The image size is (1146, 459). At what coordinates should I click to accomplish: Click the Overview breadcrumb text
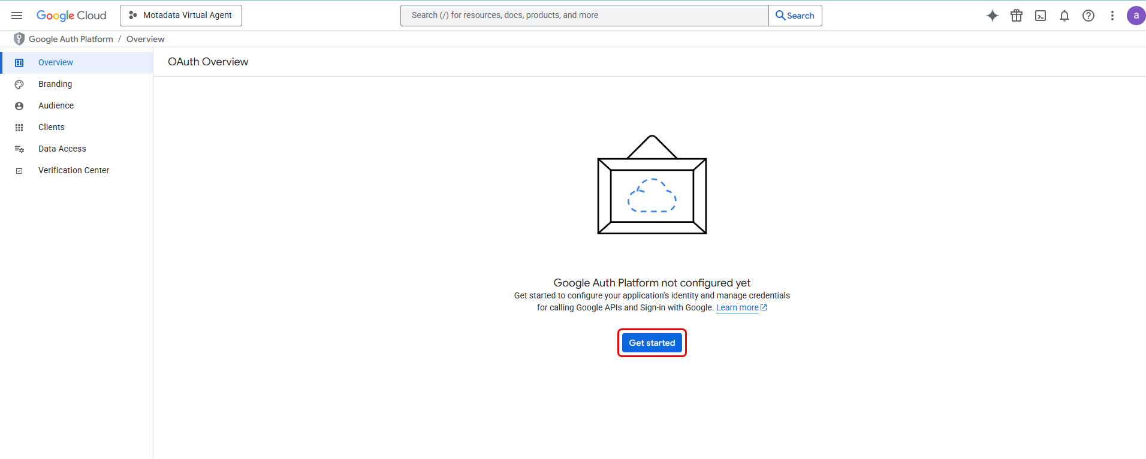145,39
